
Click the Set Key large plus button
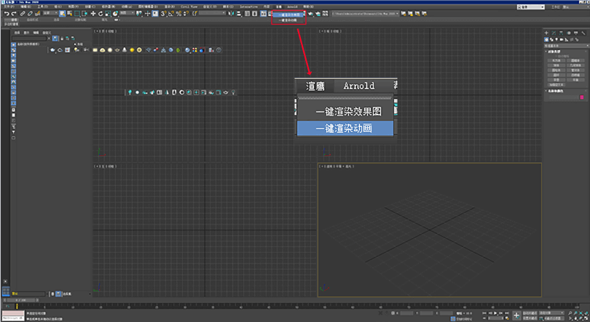click(516, 315)
